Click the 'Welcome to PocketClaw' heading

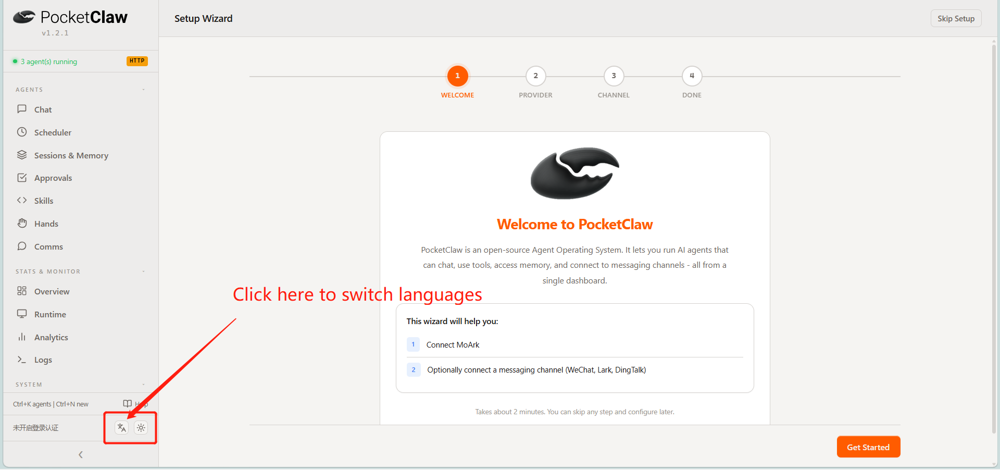[575, 224]
